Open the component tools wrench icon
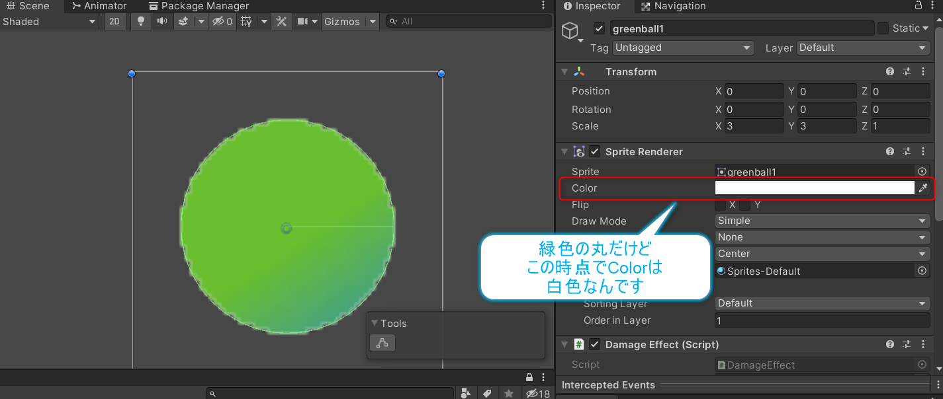Screen dimensions: 943x399 (x=281, y=21)
